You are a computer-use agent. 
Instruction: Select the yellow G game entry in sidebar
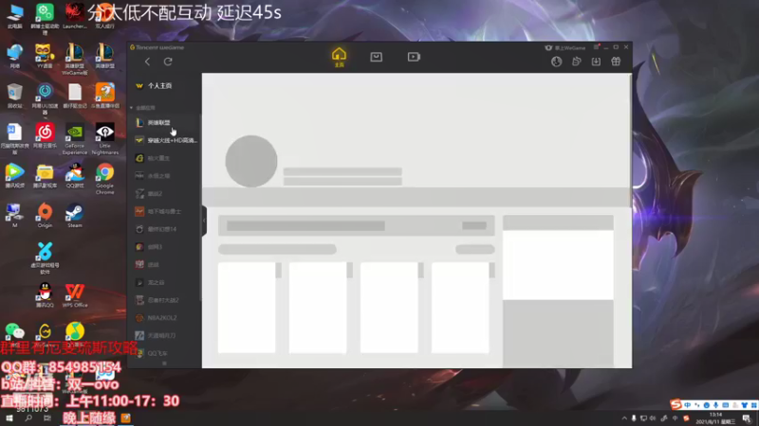coord(164,158)
